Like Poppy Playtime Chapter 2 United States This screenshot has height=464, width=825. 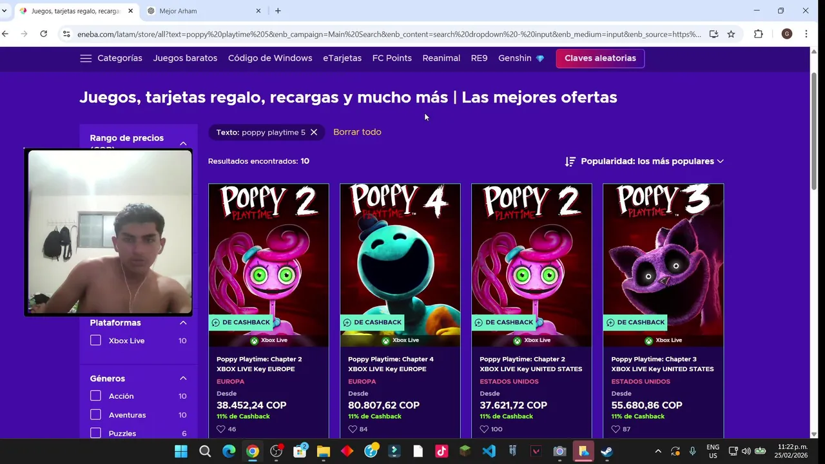point(484,429)
